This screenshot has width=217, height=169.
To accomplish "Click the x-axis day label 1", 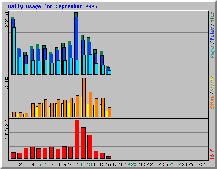I will (x=14, y=164).
